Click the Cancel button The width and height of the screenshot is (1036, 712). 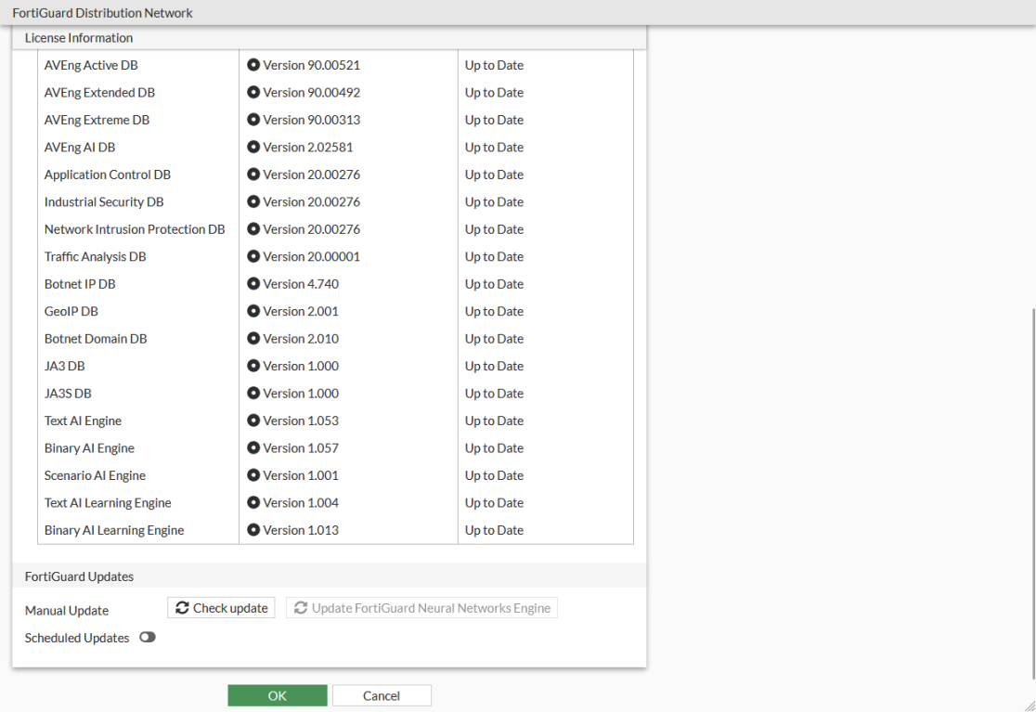click(381, 694)
